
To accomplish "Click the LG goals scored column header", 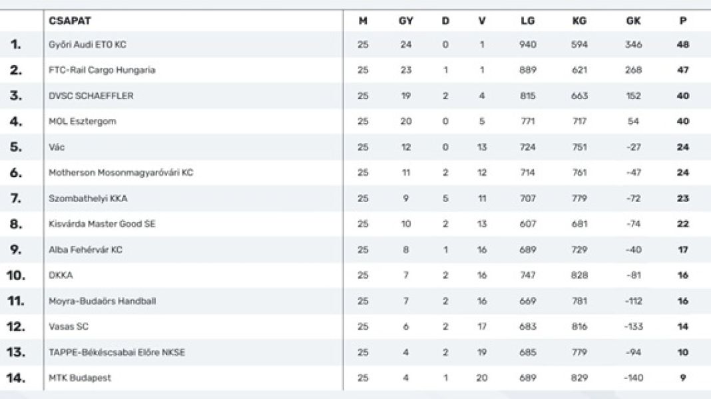I will click(x=527, y=21).
